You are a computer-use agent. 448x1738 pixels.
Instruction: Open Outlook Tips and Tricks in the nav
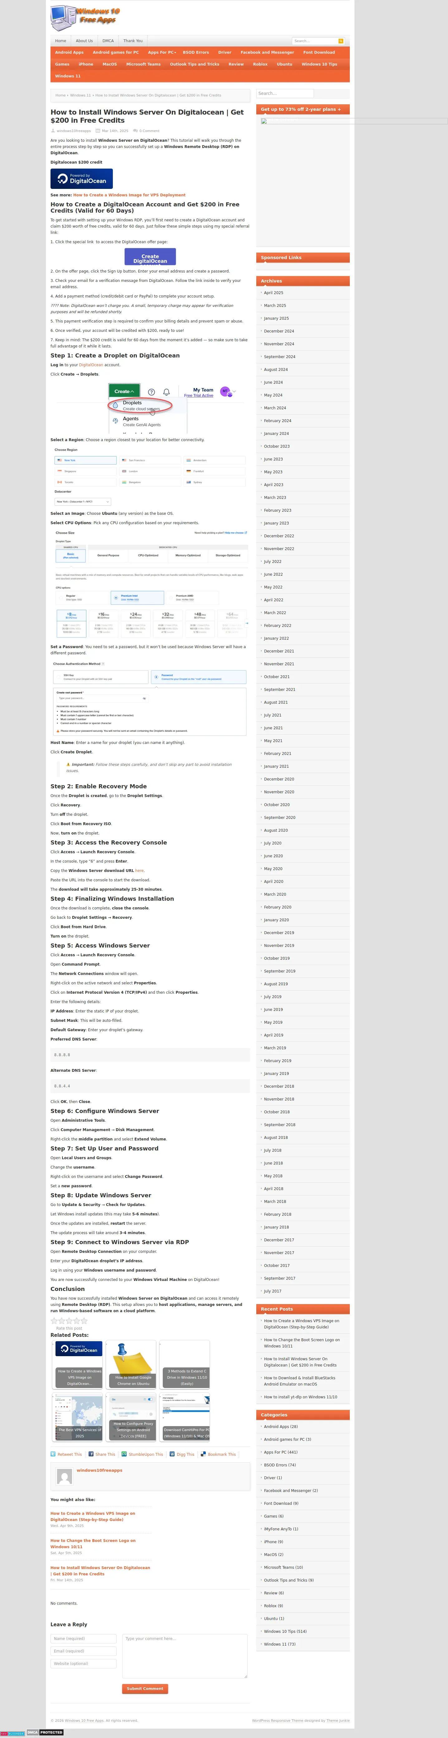click(x=195, y=64)
